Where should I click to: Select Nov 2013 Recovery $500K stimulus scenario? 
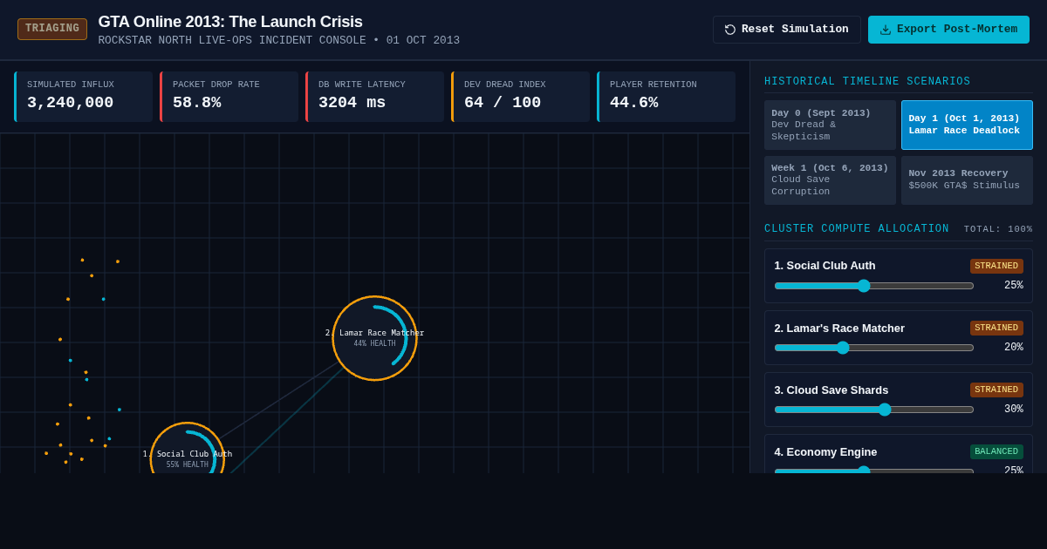pos(967,180)
